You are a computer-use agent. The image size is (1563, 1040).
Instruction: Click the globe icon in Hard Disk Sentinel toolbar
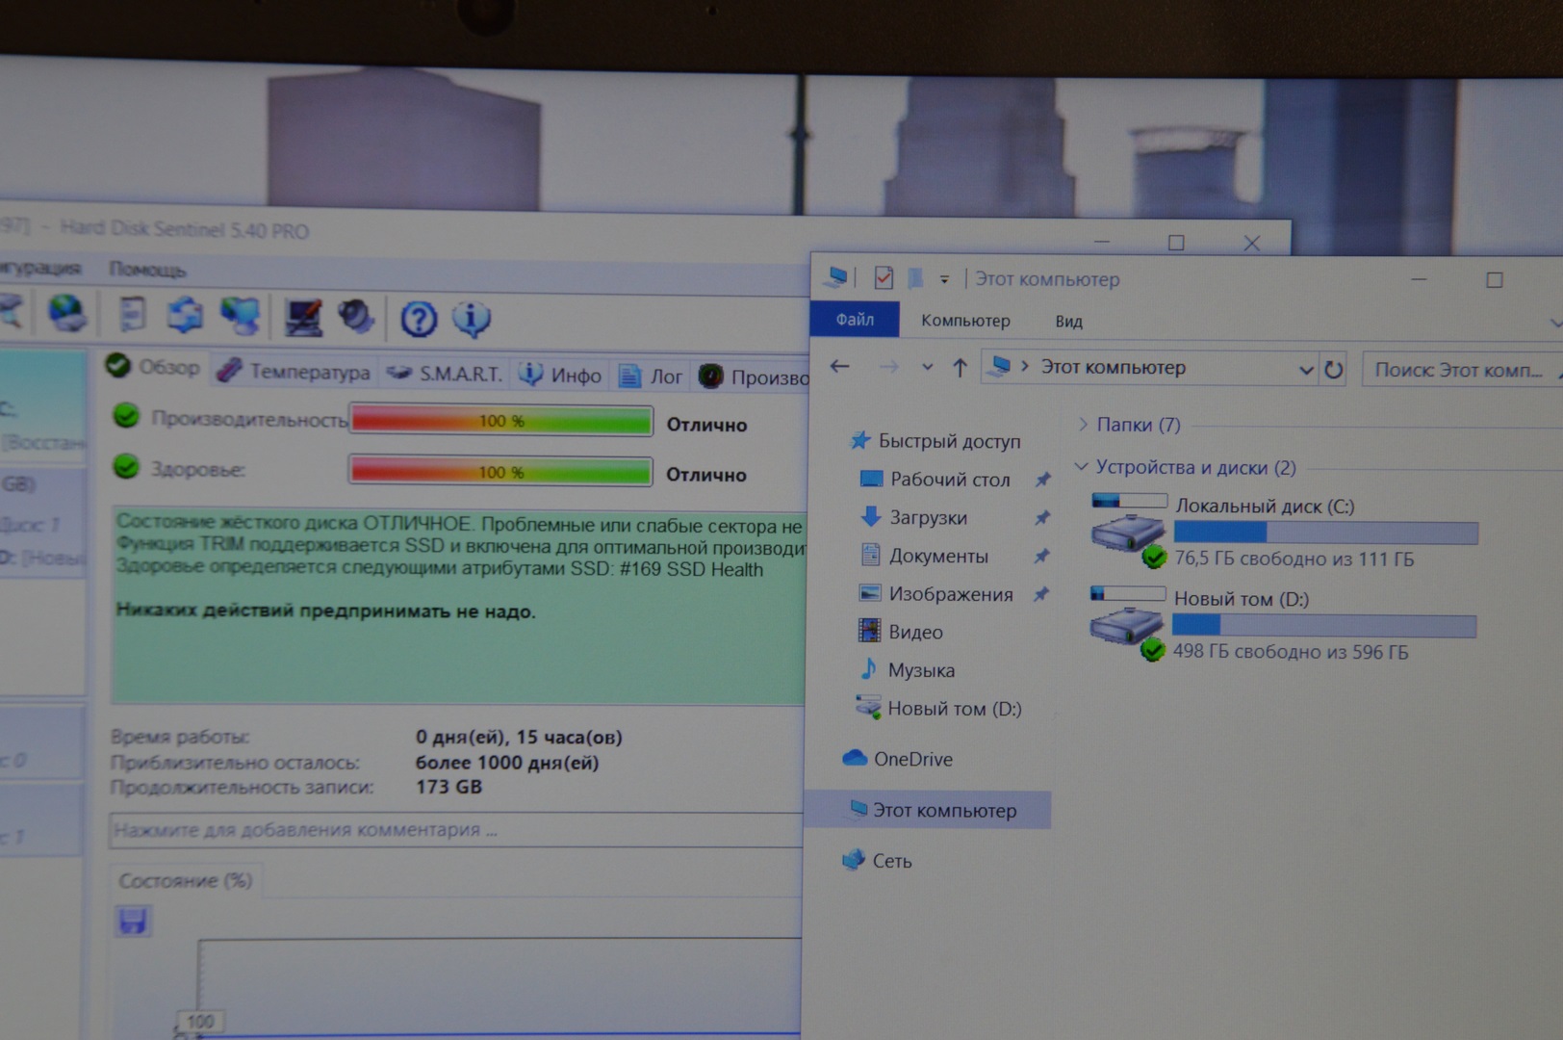coord(66,313)
